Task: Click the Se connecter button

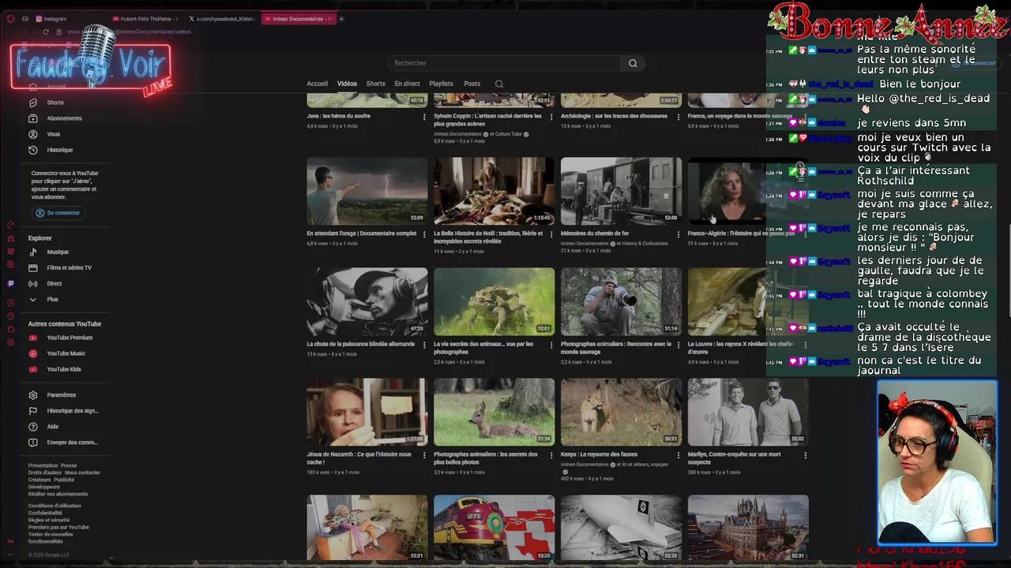Action: pos(58,213)
